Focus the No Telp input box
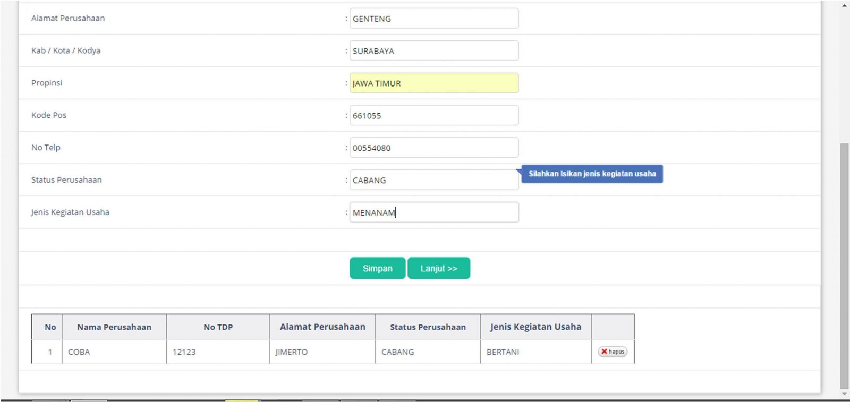 pyautogui.click(x=433, y=148)
